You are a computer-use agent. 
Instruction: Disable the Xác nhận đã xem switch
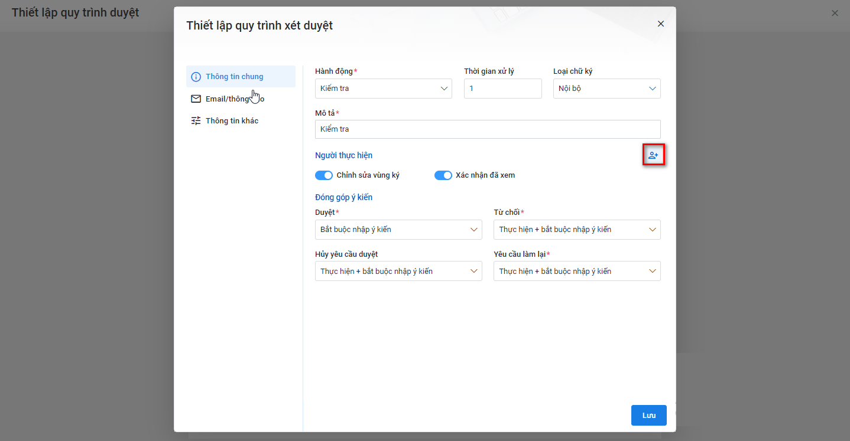[443, 175]
